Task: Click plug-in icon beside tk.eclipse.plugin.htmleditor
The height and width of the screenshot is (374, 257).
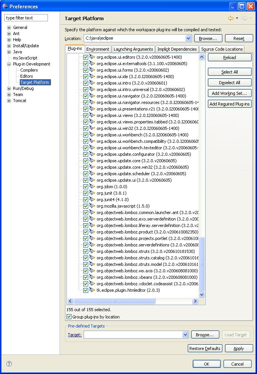Action: (92, 290)
